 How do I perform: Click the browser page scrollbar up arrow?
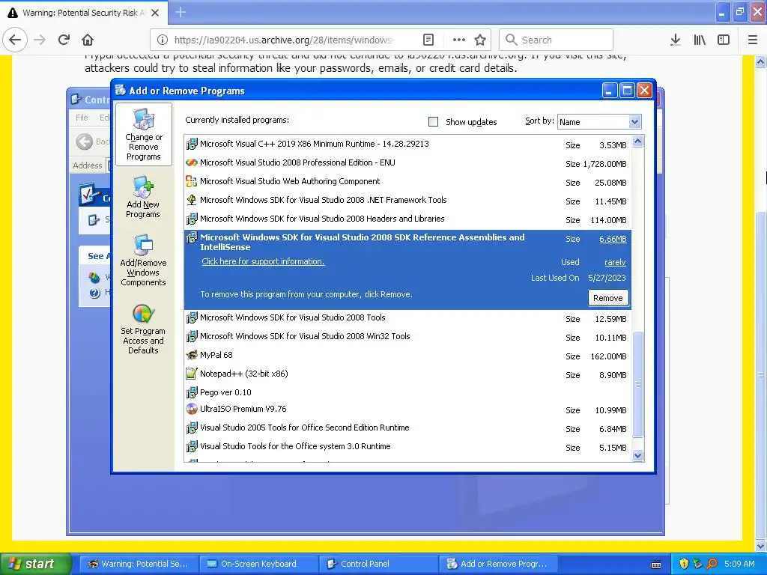point(761,61)
